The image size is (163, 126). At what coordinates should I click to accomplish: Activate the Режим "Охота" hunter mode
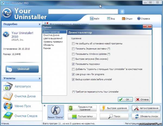pyautogui.click(x=56, y=112)
